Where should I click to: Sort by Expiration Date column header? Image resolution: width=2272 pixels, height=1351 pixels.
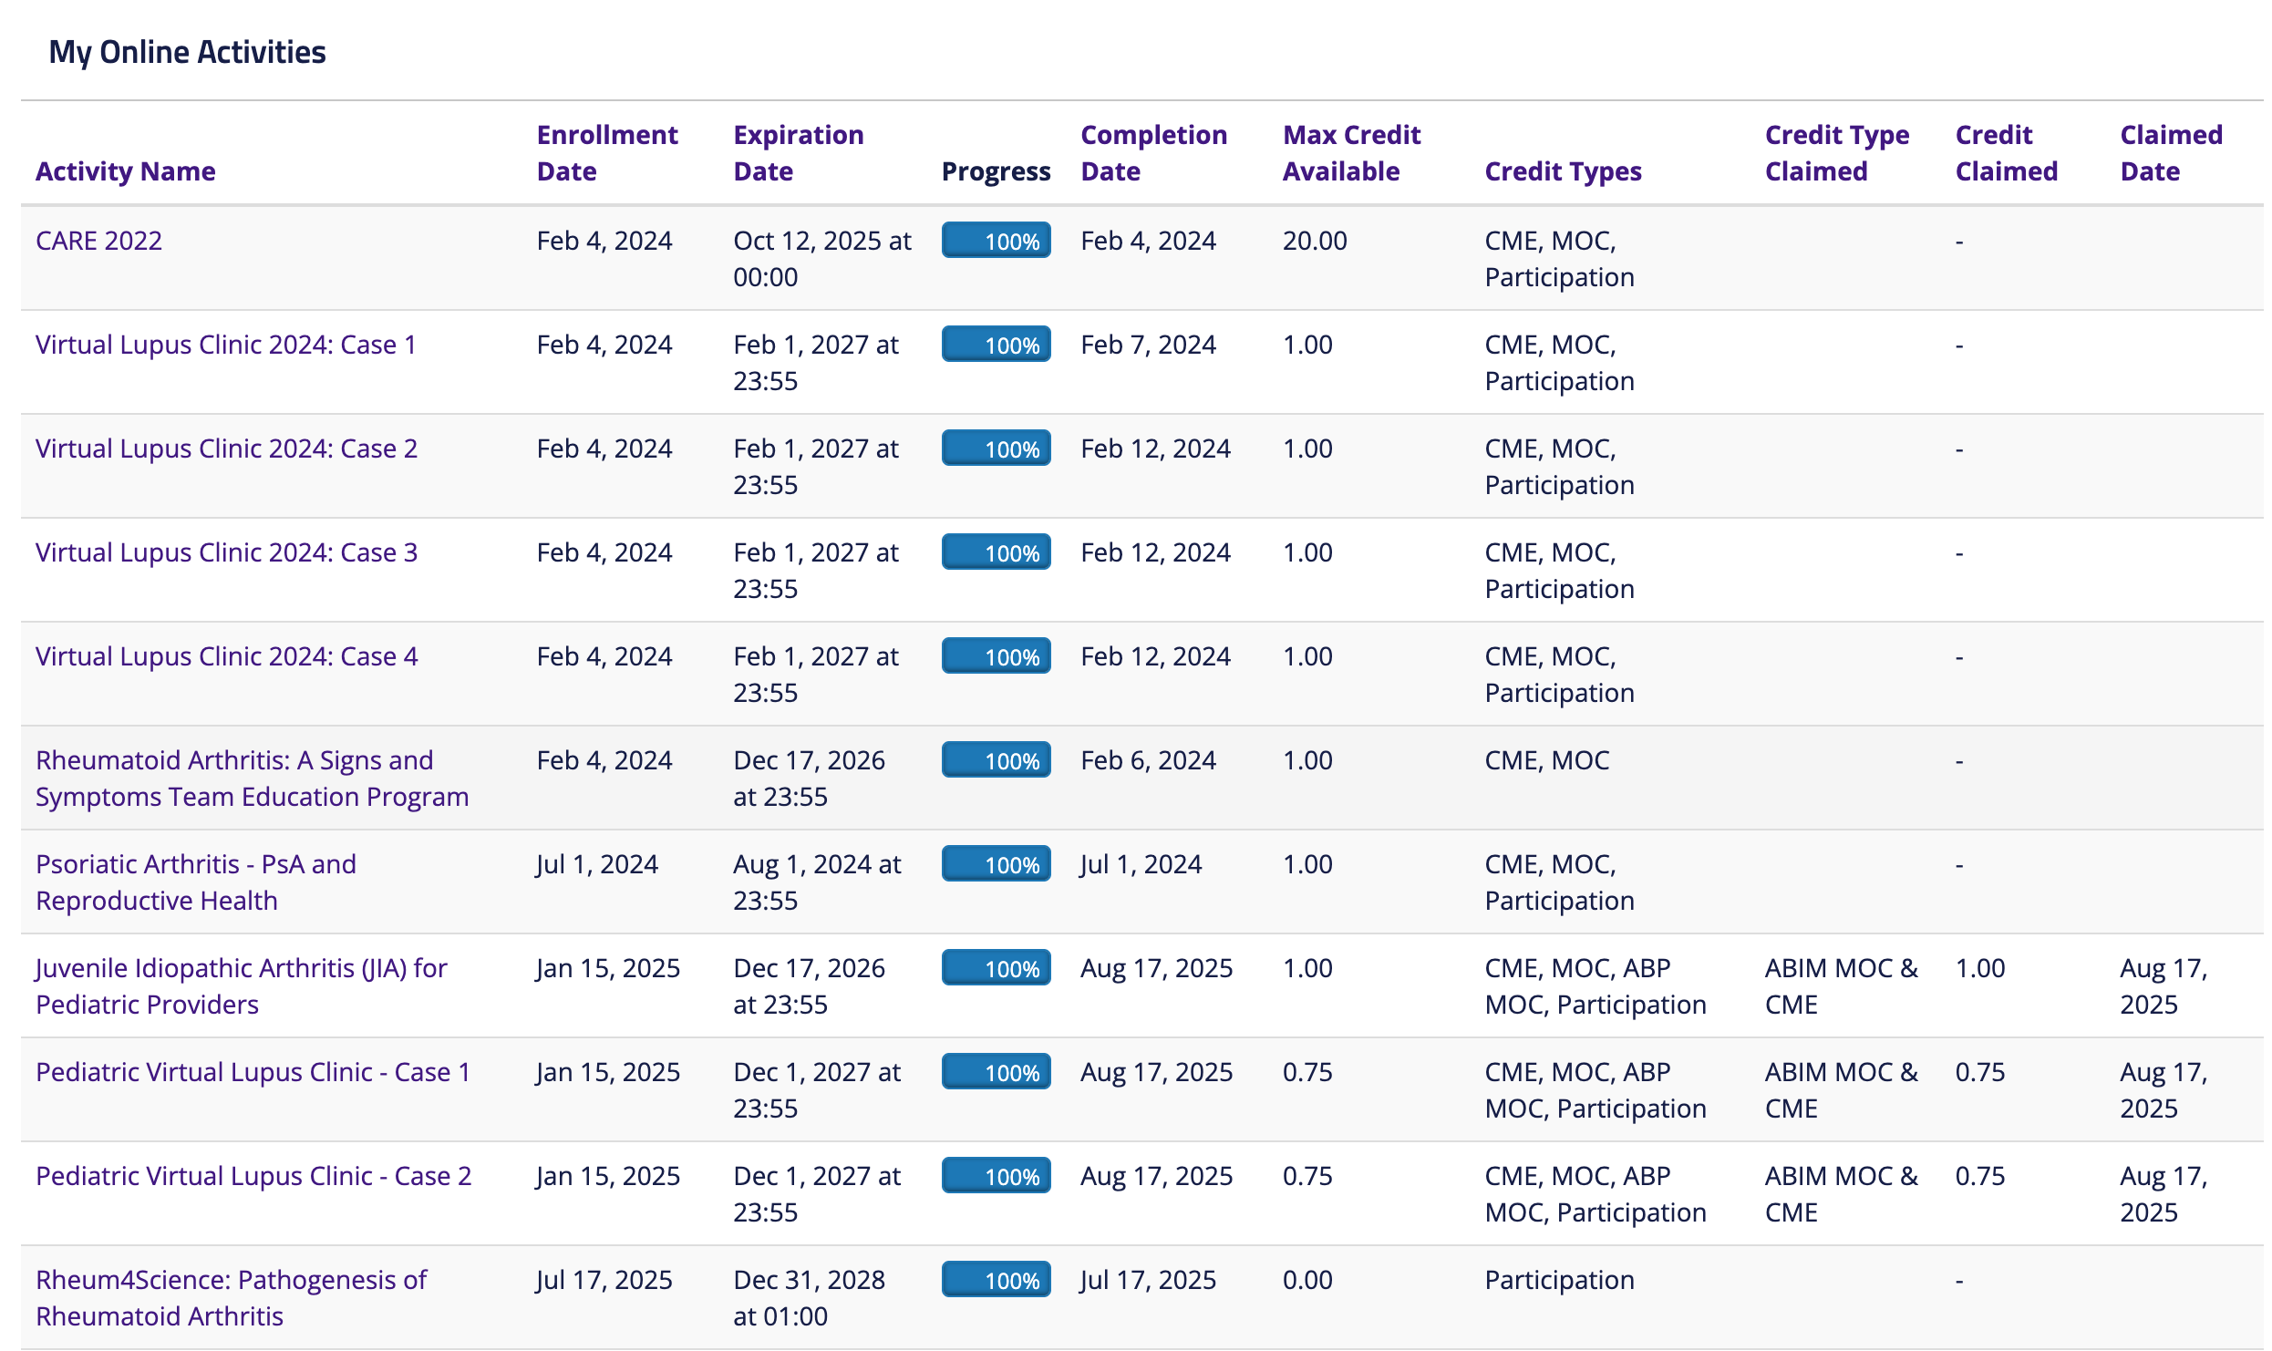pos(799,153)
